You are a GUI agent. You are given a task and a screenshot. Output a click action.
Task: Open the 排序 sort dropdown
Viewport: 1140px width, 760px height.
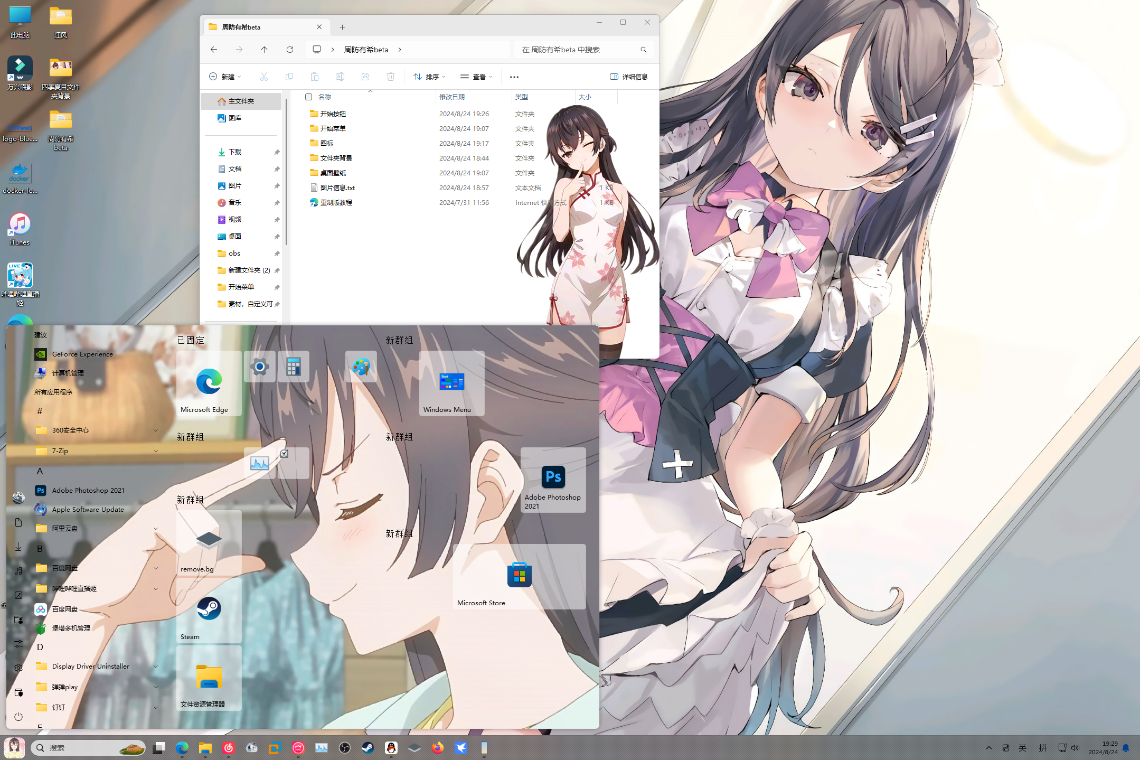tap(429, 77)
